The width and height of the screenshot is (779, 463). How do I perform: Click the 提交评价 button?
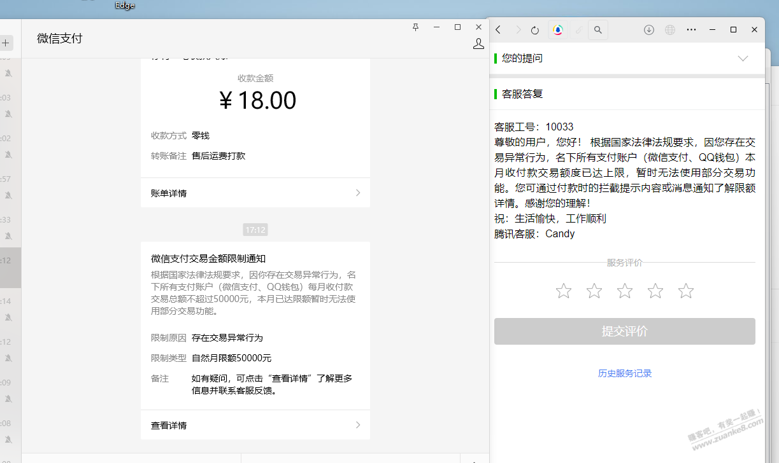point(625,331)
